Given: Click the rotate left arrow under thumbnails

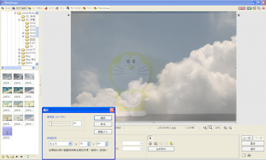Looking at the screenshot, I should [17, 157].
